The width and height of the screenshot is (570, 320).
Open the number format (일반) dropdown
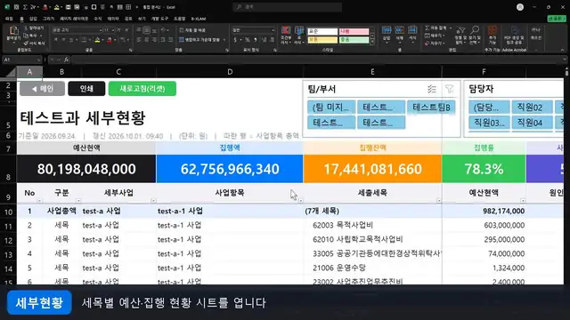point(273,30)
